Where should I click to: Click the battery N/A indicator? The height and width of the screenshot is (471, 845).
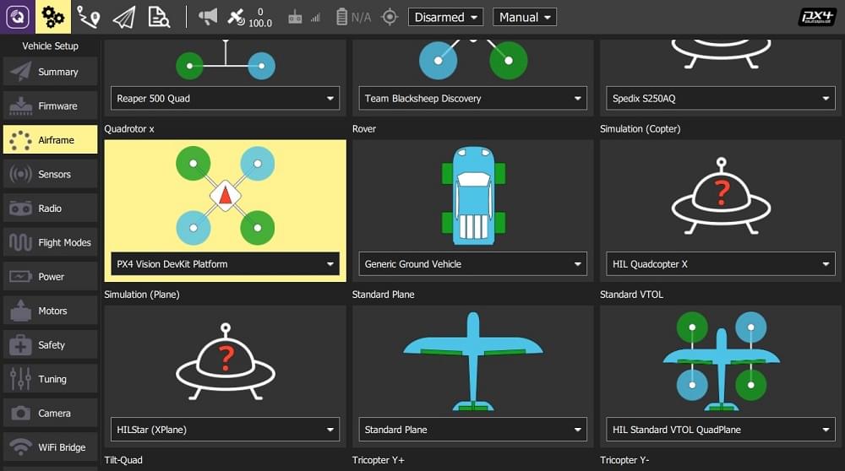point(353,17)
